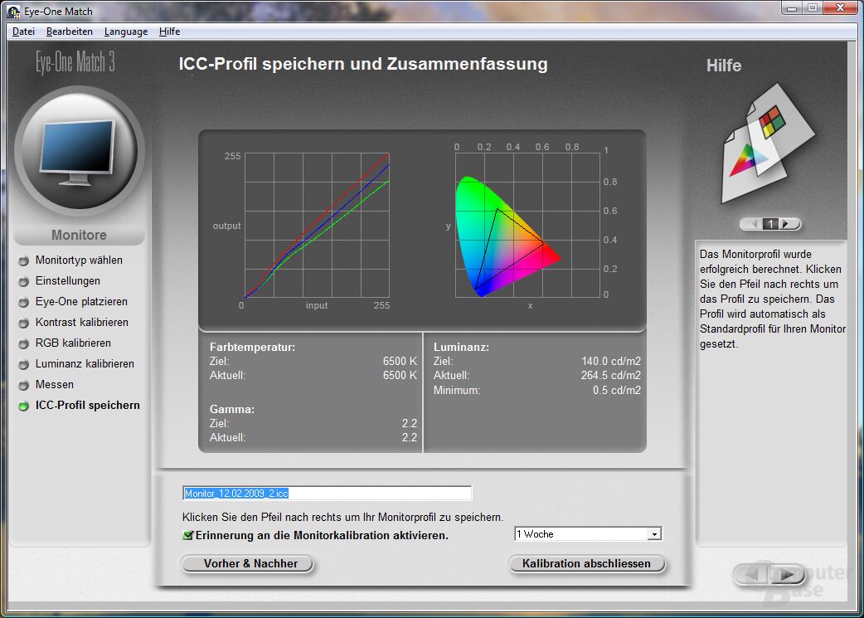This screenshot has height=618, width=864.
Task: Go to Einstellungen step
Action: click(68, 280)
